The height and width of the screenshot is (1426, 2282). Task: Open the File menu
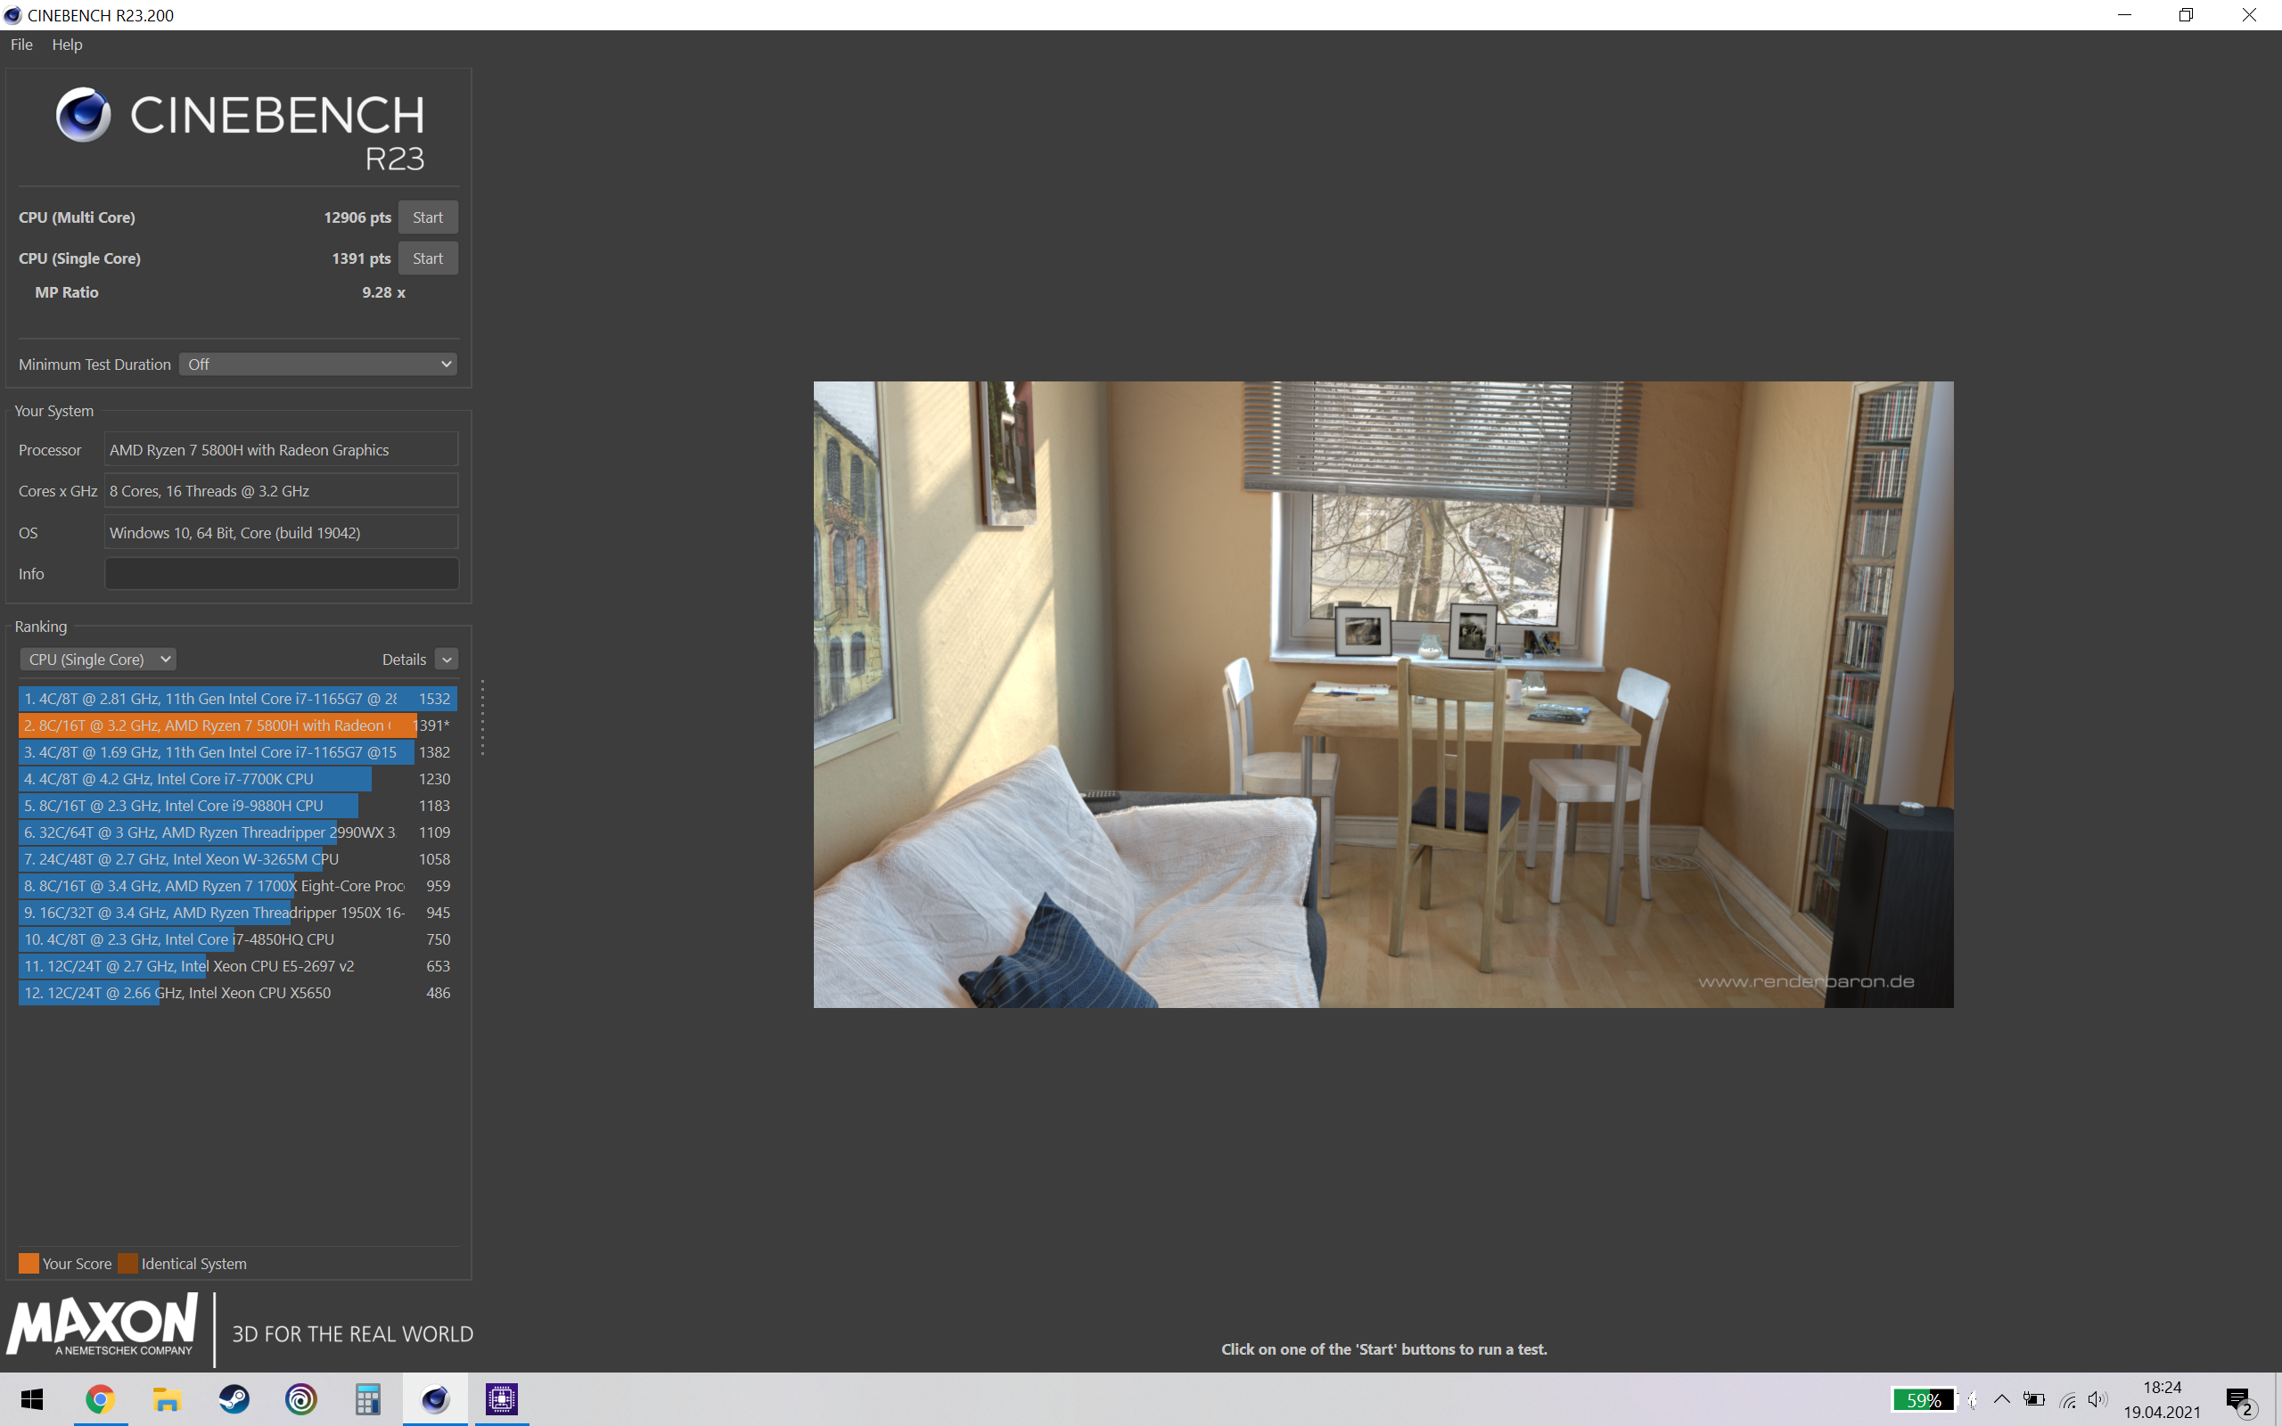(21, 45)
